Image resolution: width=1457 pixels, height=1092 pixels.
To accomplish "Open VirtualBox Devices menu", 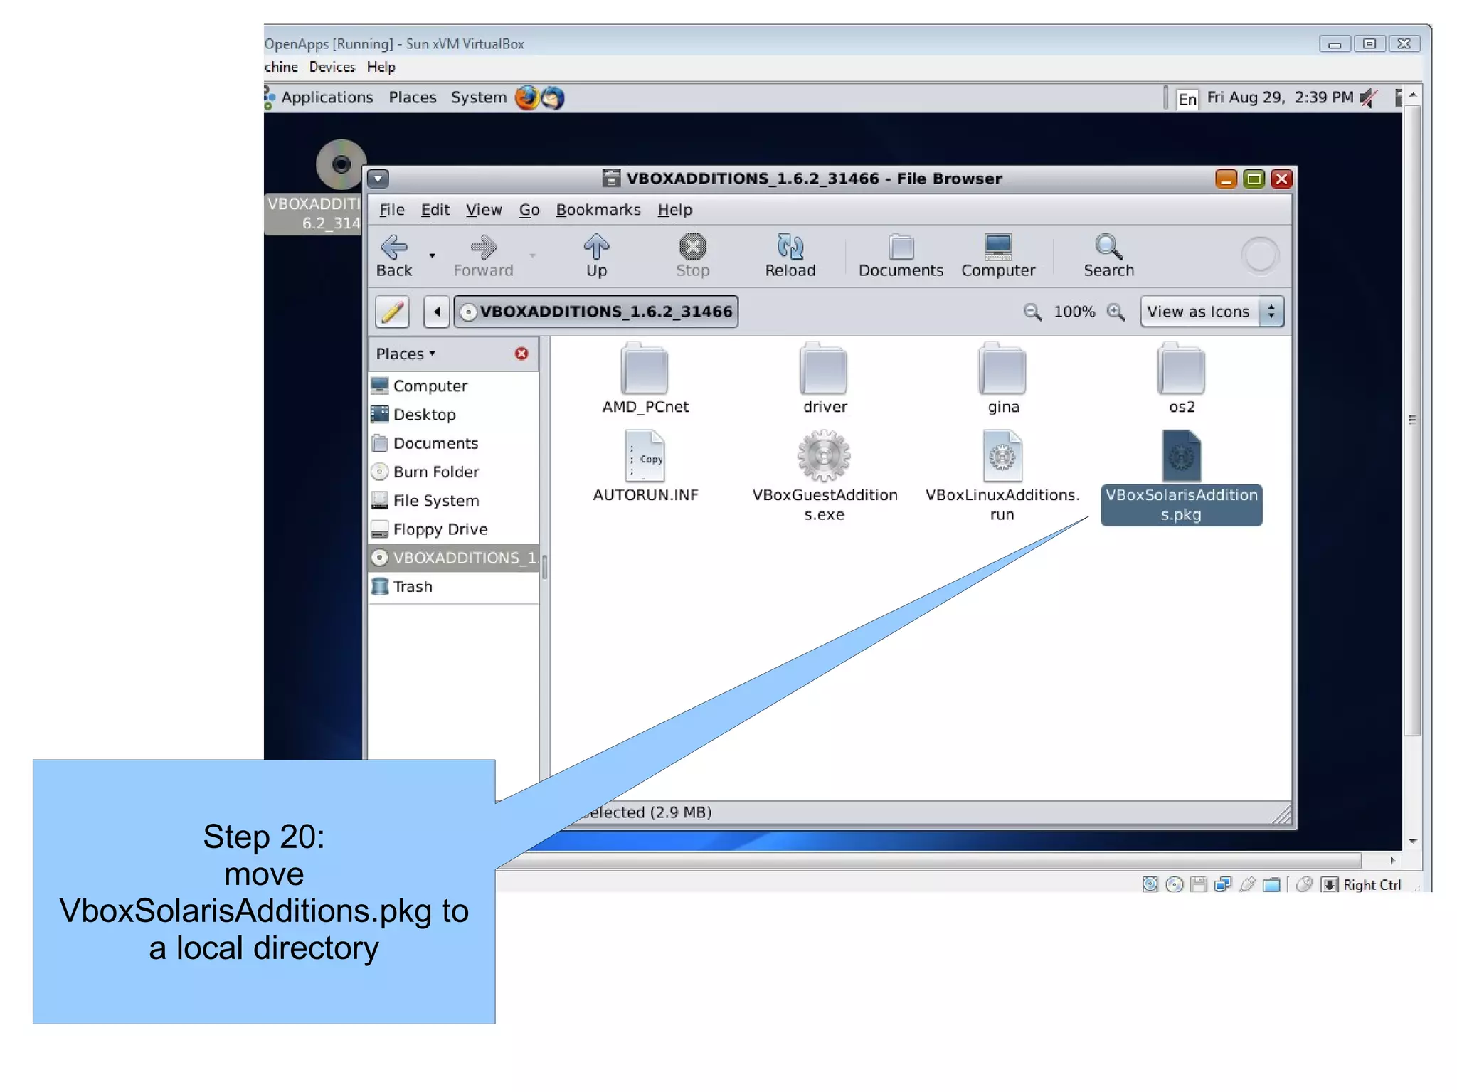I will [x=332, y=67].
